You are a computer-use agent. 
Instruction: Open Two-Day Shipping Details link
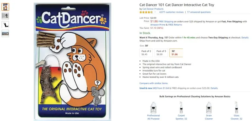pos(245,38)
